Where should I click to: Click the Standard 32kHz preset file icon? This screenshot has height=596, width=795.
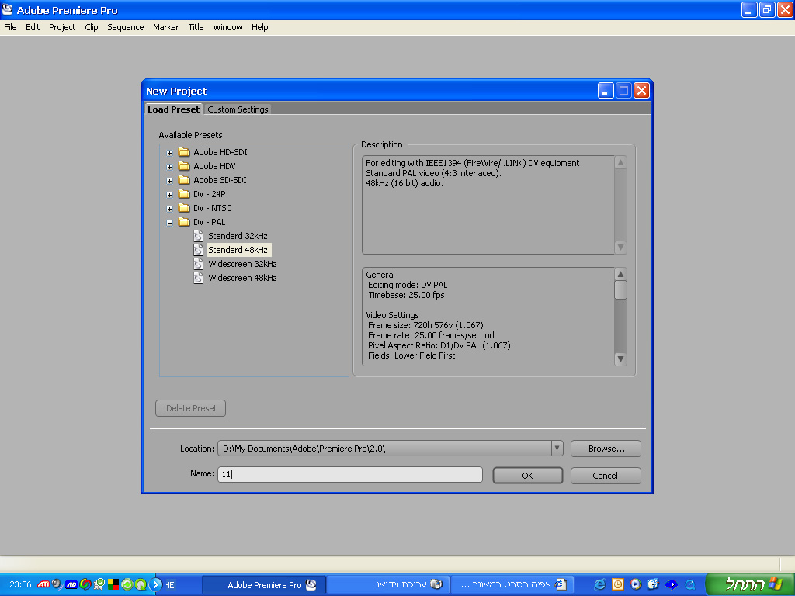[198, 236]
